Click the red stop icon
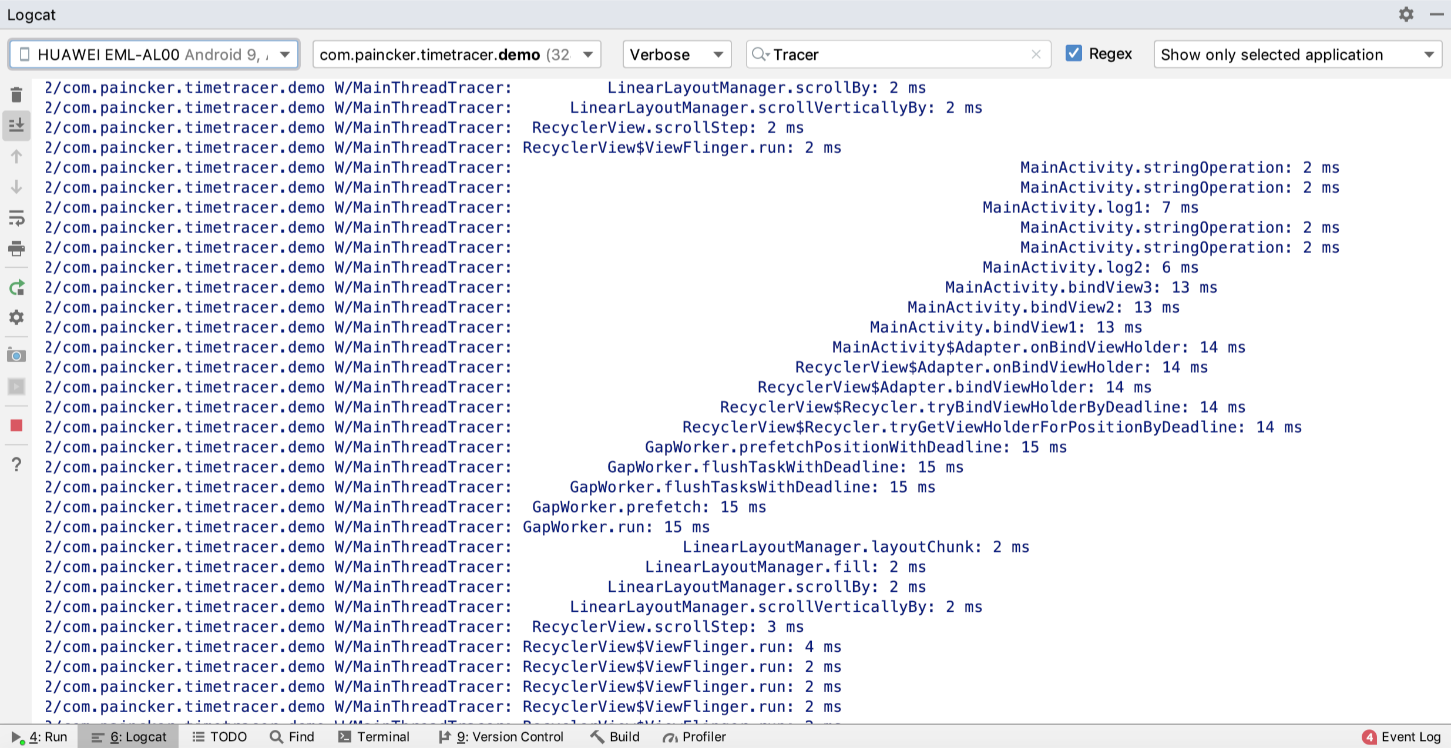Screen dimensions: 1451x748 click(16, 426)
